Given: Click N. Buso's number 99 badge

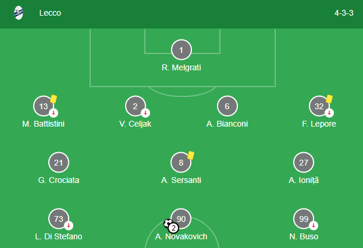Looking at the screenshot, I should tap(304, 219).
